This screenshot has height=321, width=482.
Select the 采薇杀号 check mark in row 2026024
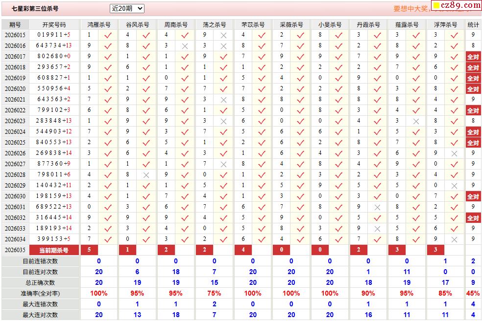[x=300, y=132]
